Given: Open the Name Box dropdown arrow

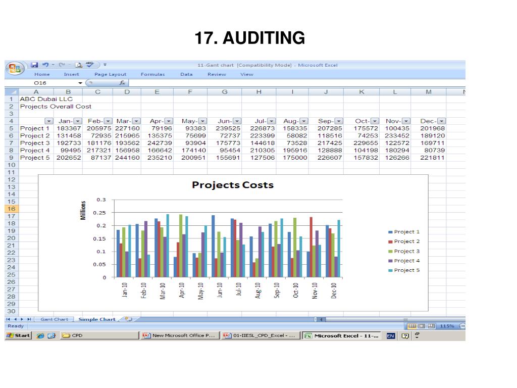Looking at the screenshot, I should pyautogui.click(x=80, y=82).
